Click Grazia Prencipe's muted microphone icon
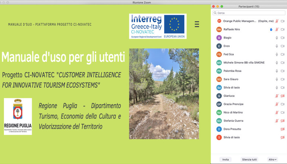The image size is (287, 164). (277, 104)
